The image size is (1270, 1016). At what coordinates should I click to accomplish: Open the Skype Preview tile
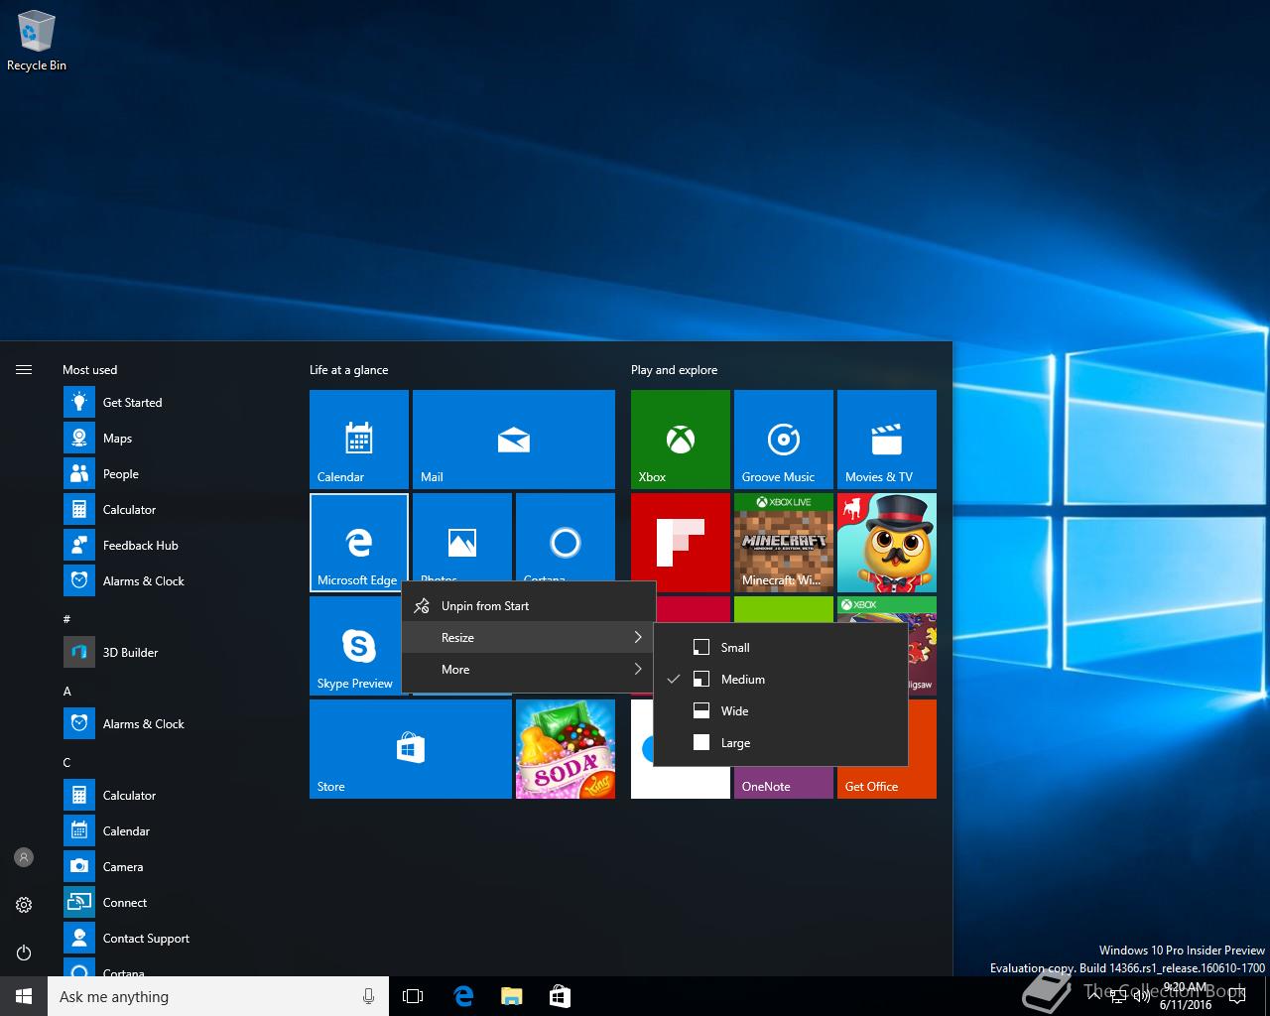point(355,646)
